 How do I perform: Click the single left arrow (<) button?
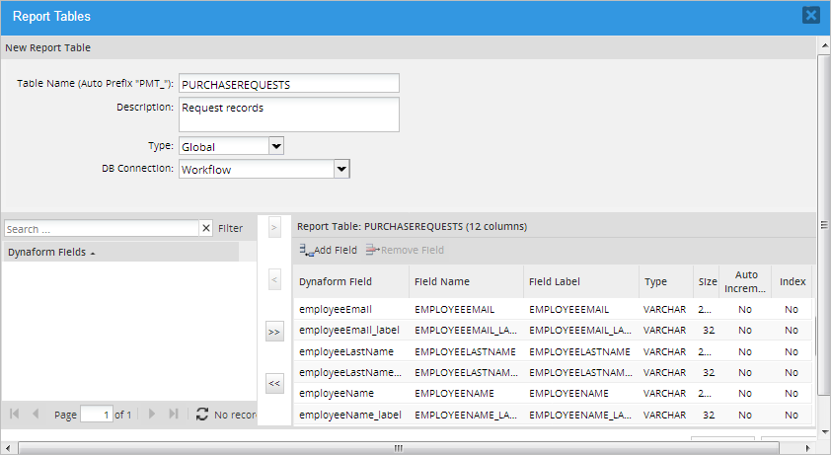click(x=274, y=281)
